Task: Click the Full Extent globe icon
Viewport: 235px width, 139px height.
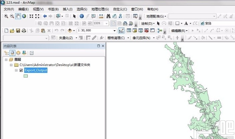Action: coord(24,16)
